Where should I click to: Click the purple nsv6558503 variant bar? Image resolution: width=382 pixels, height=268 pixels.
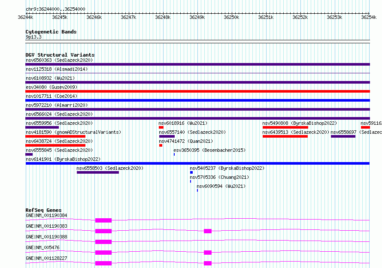click(x=98, y=172)
